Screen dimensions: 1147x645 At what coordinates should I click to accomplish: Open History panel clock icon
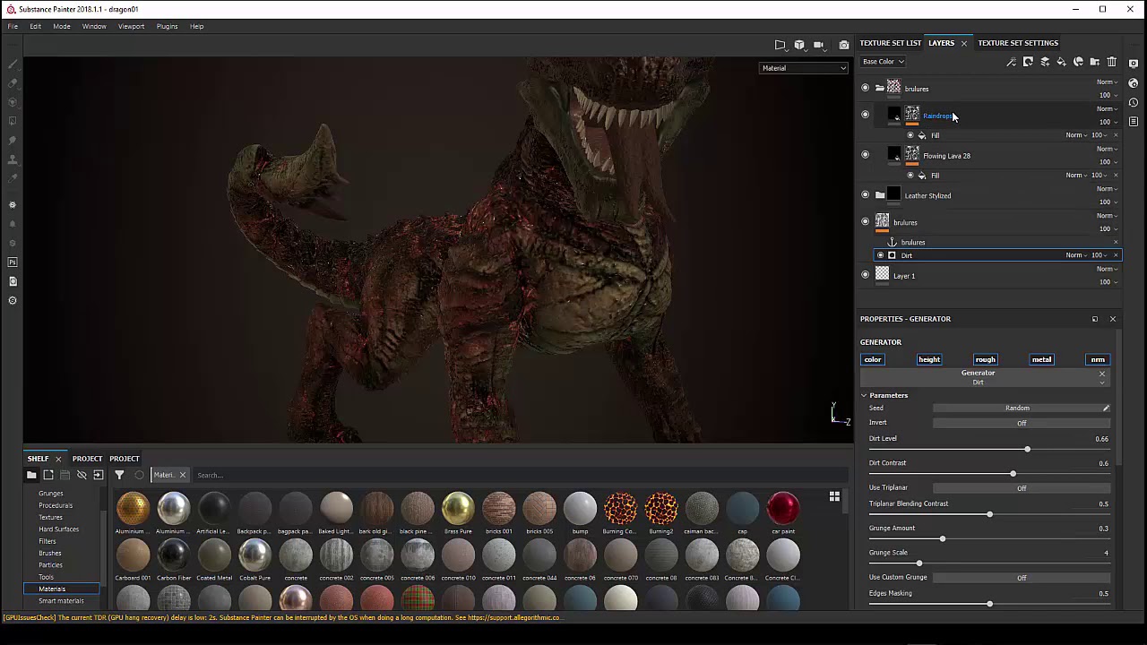[1134, 102]
